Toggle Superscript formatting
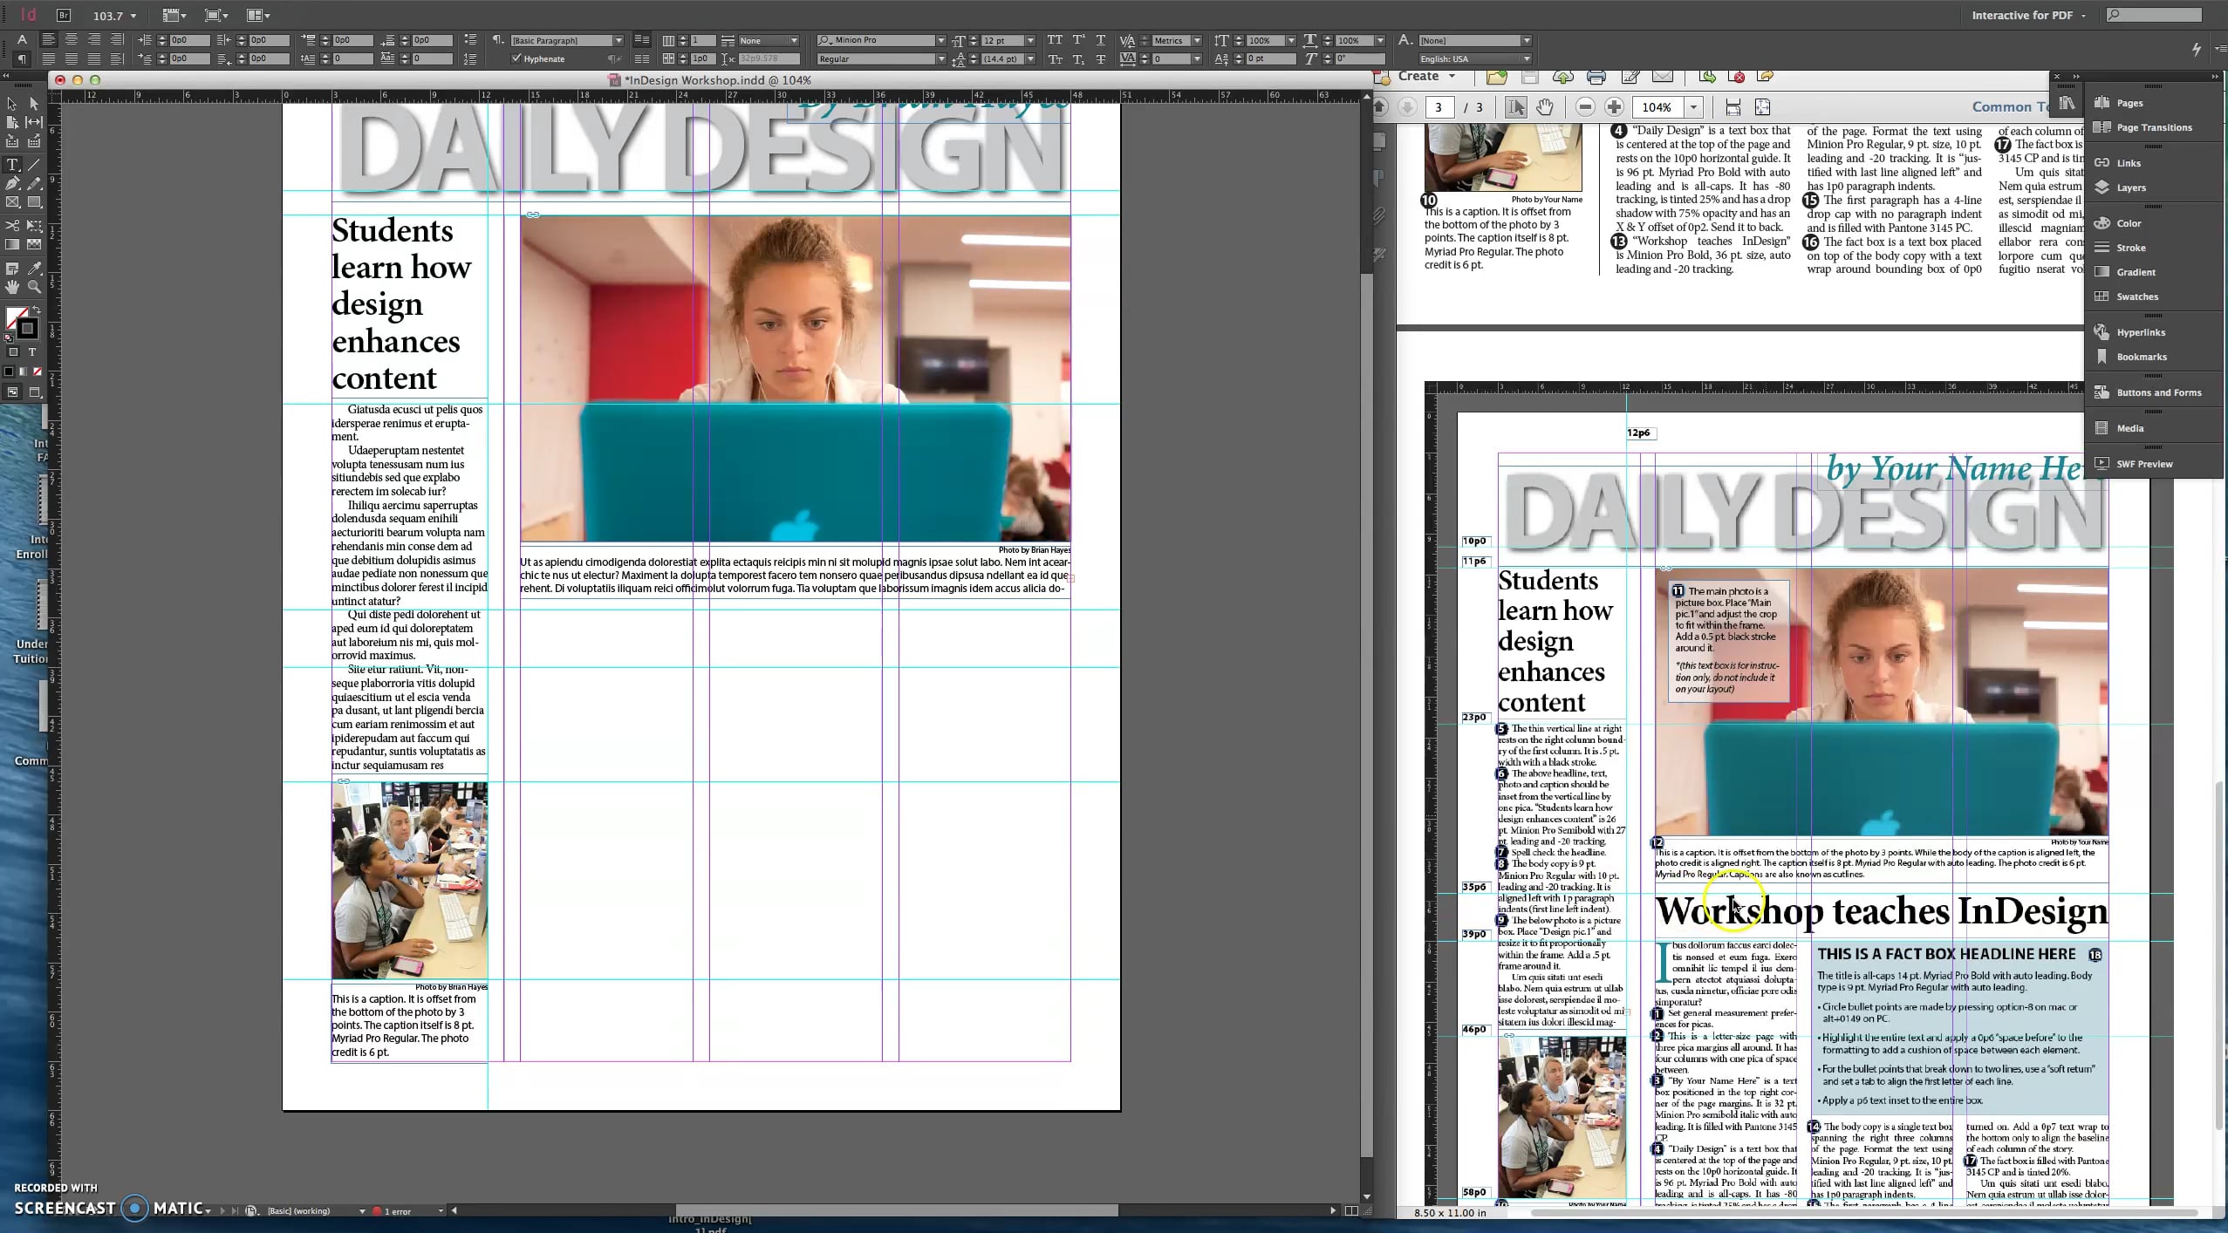The height and width of the screenshot is (1233, 2228). 1078,40
